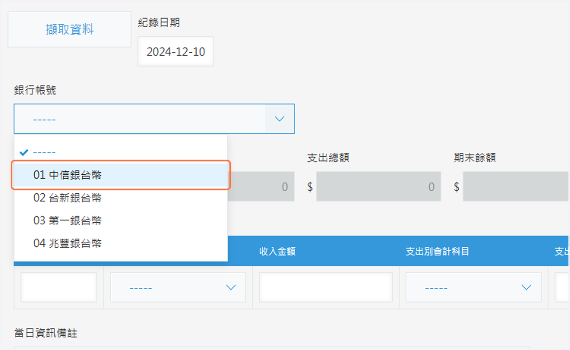Screen dimensions: 570x350
Task: Click the 期末餘額 amount field
Action: (x=516, y=187)
